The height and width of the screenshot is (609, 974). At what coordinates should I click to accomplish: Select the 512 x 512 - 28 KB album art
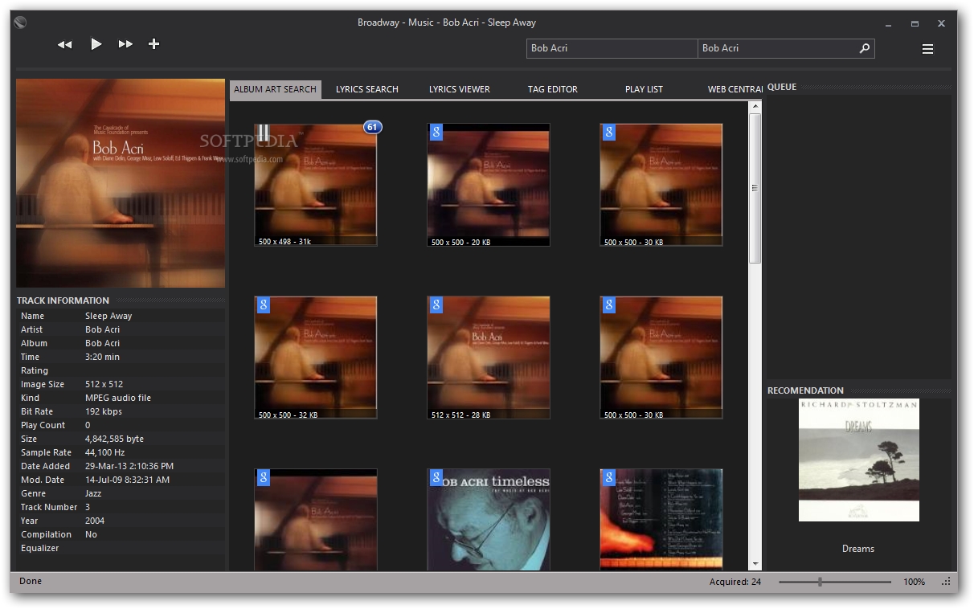pos(489,358)
